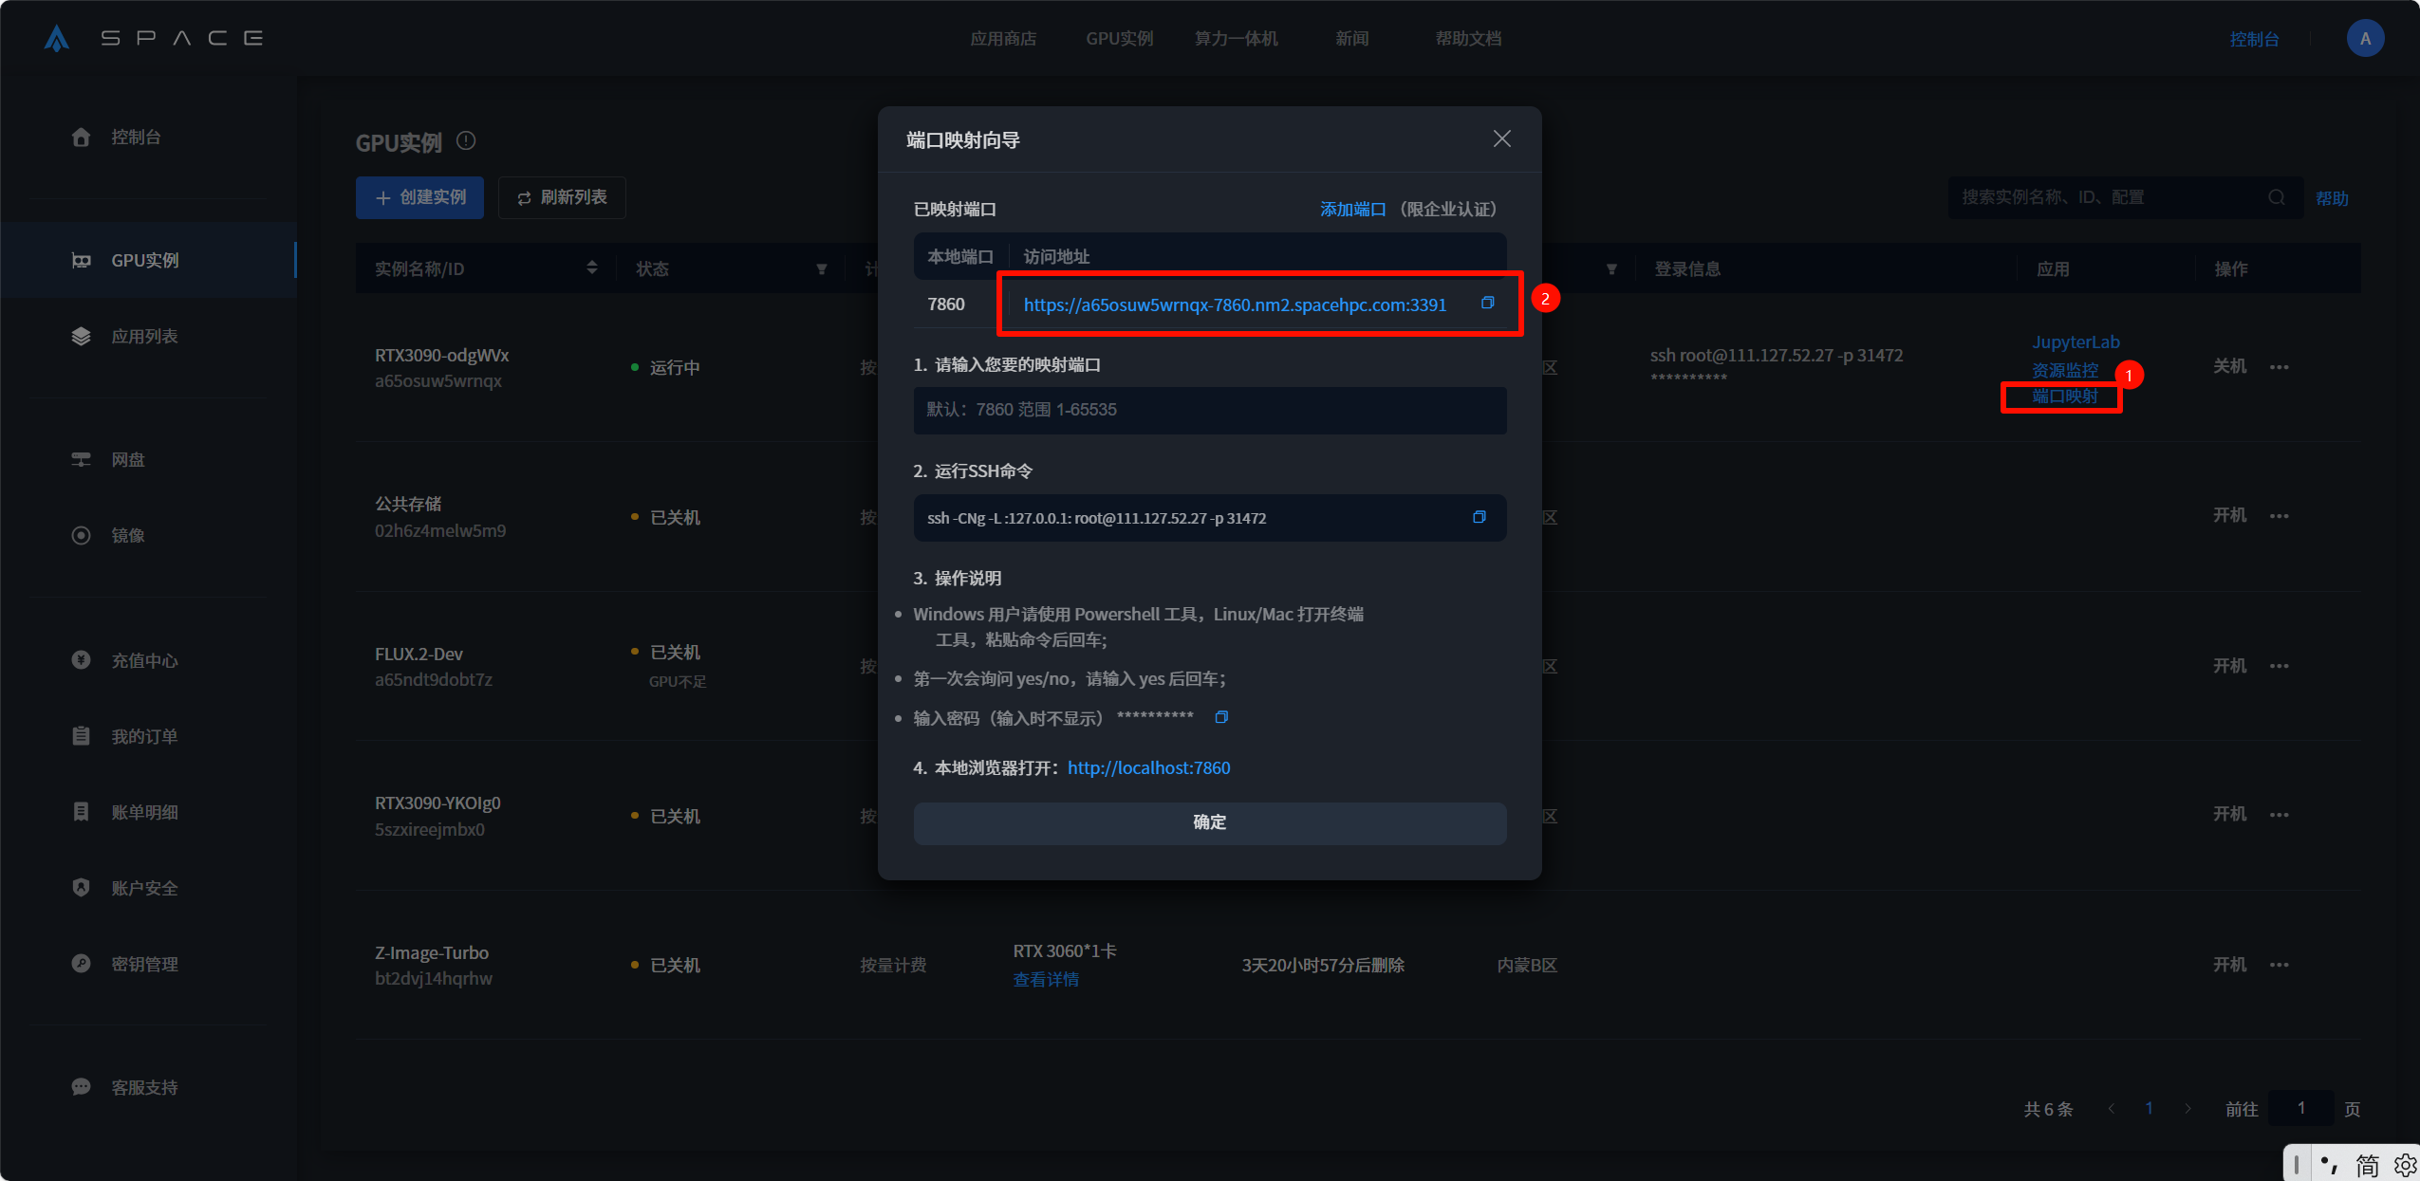Go to 充值中心 in the sidebar
This screenshot has height=1181, width=2420.
(144, 660)
